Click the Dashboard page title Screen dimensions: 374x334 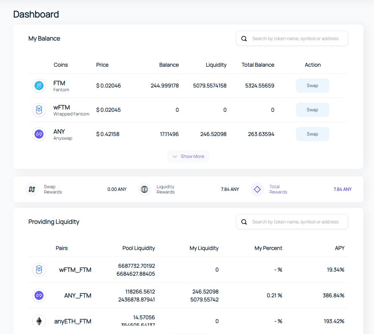coord(36,14)
